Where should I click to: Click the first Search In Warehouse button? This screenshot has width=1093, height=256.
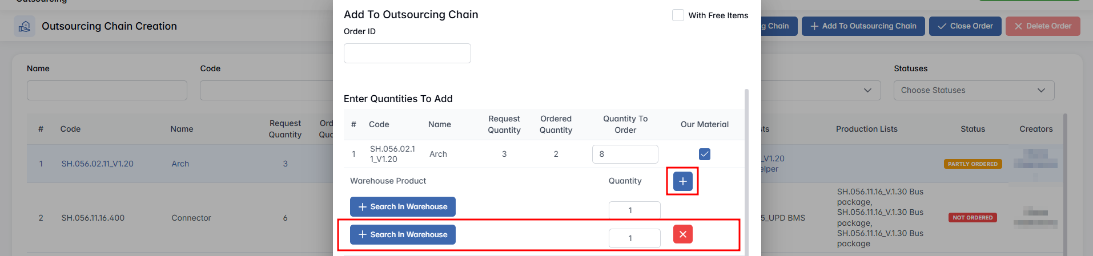tap(403, 206)
